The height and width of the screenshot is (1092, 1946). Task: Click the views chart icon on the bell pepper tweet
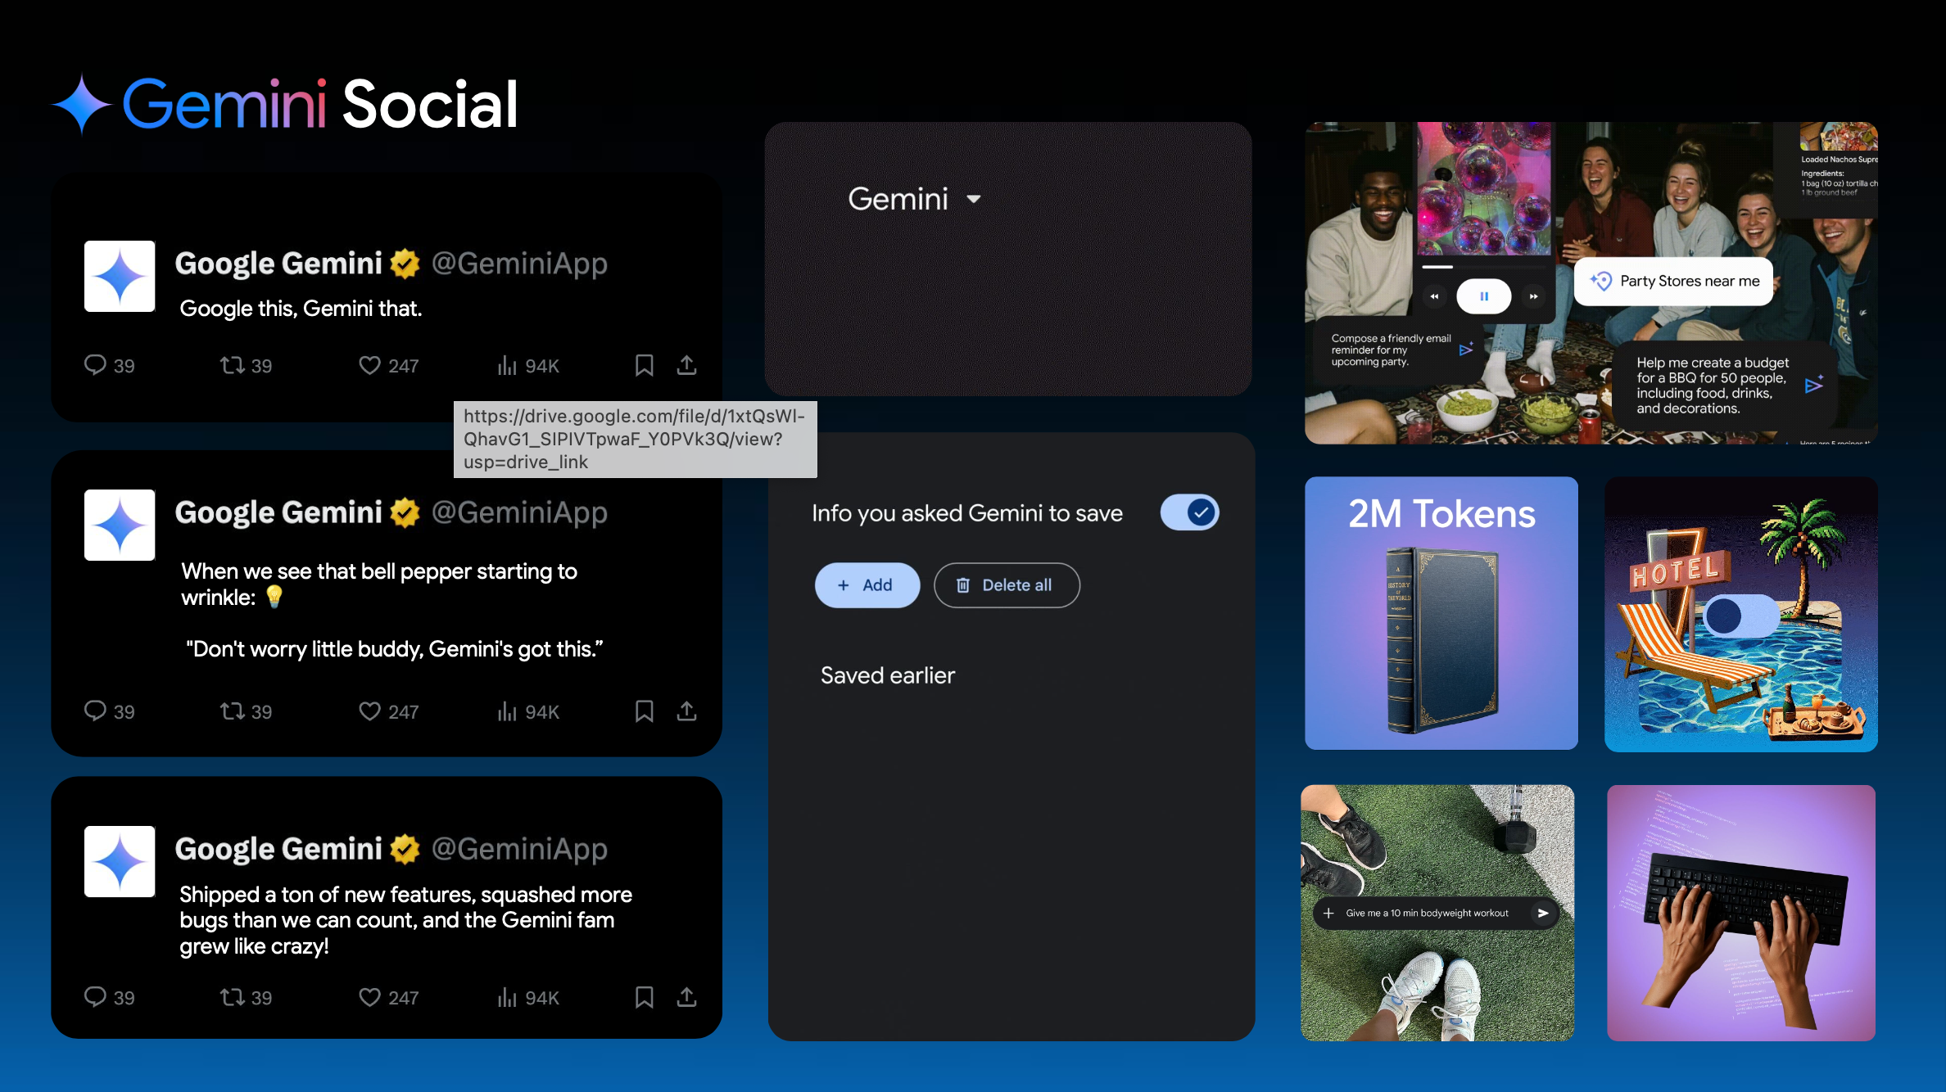(x=507, y=711)
